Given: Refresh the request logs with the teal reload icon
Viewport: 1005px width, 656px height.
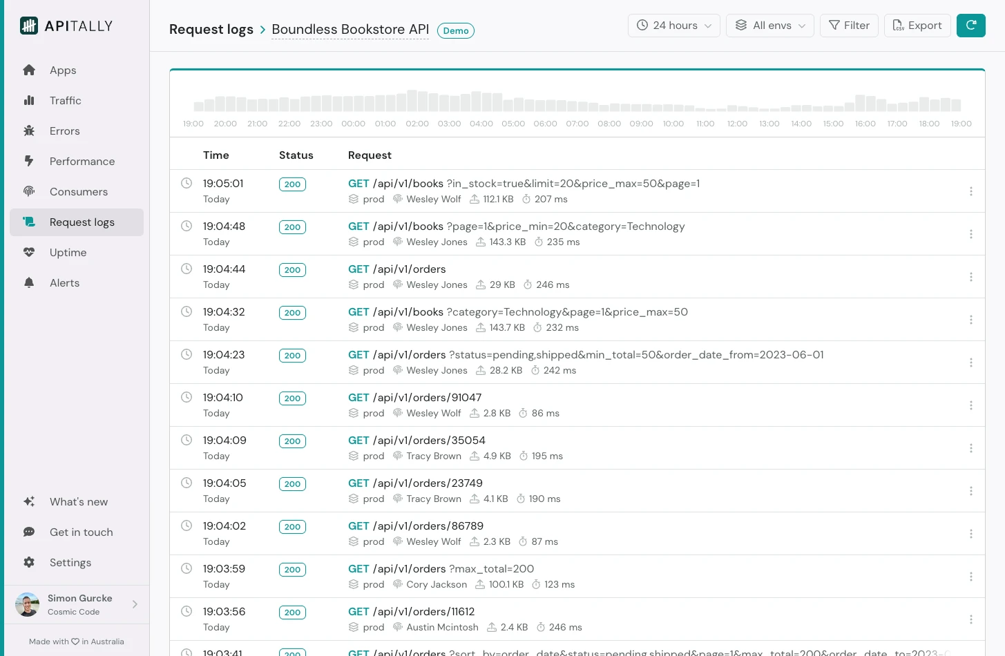Looking at the screenshot, I should tap(971, 25).
